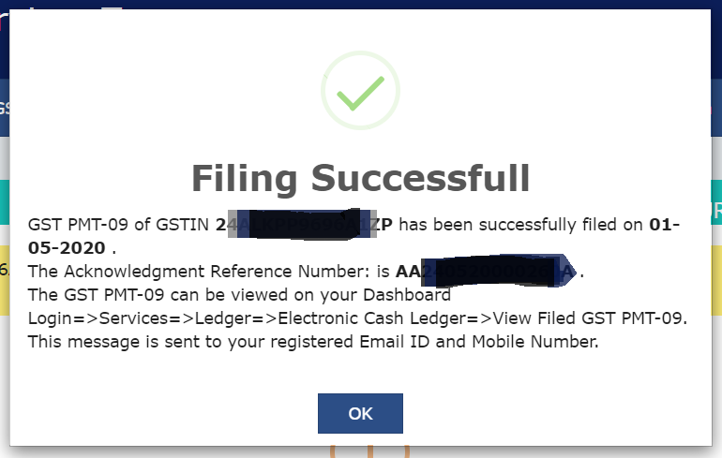Click the OK button
The width and height of the screenshot is (722, 458).
tap(360, 413)
